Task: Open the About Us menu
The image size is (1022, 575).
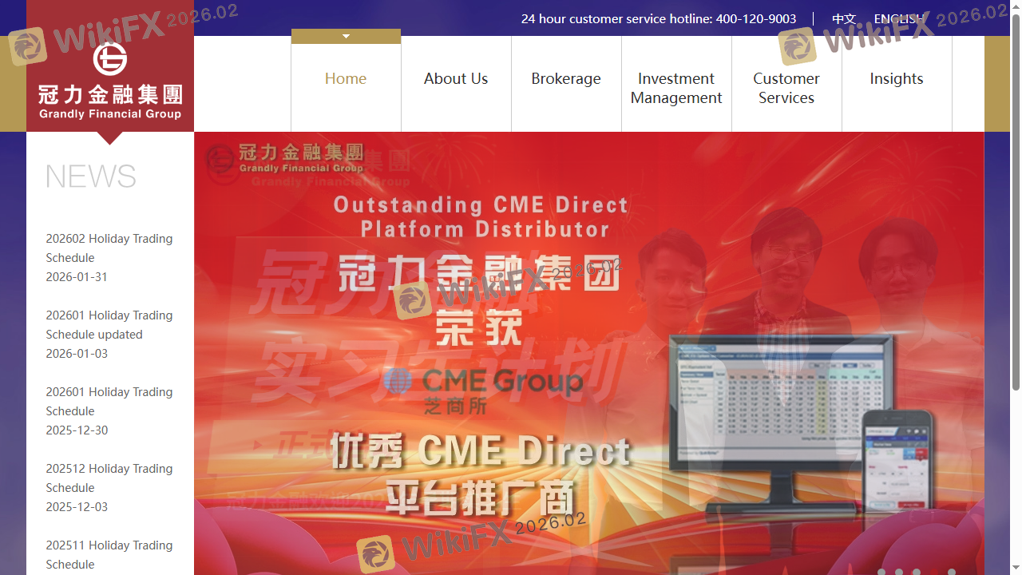Action: 456,78
